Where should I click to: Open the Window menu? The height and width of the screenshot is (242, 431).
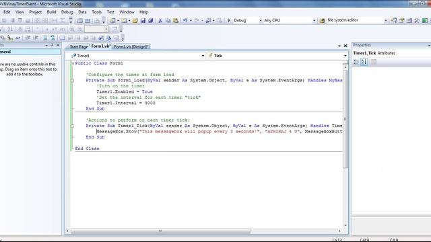pos(127,12)
